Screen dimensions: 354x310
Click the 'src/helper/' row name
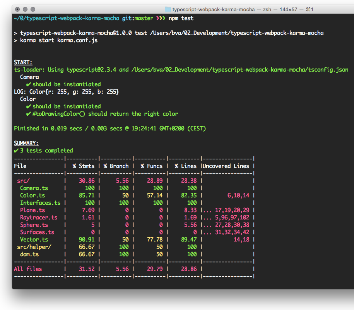point(34,247)
